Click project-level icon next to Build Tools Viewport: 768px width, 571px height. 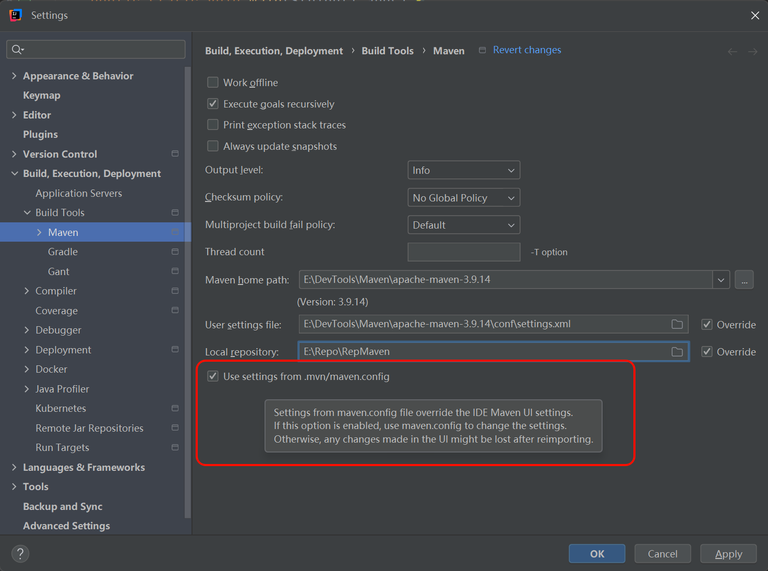tap(175, 212)
